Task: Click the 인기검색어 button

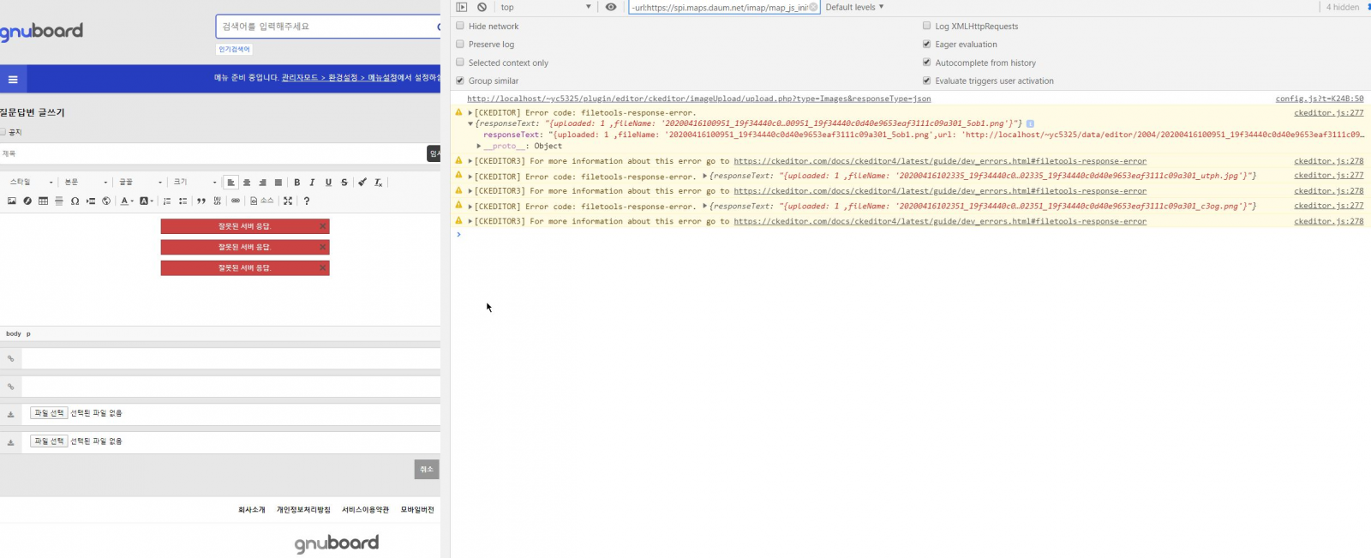Action: tap(234, 50)
